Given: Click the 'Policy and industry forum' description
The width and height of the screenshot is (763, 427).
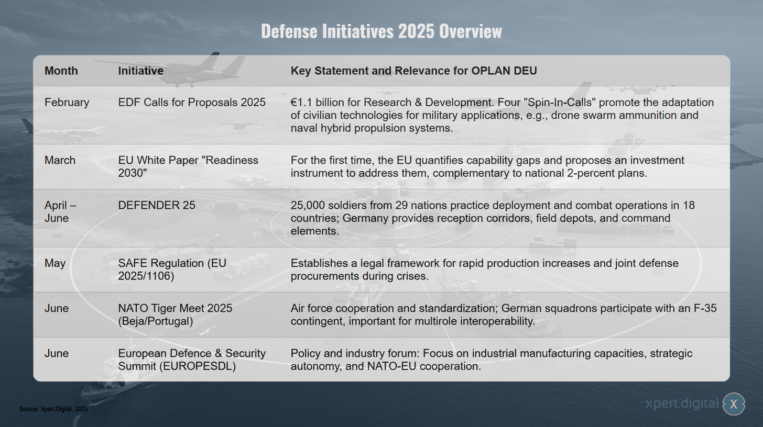Looking at the screenshot, I should pyautogui.click(x=492, y=360).
